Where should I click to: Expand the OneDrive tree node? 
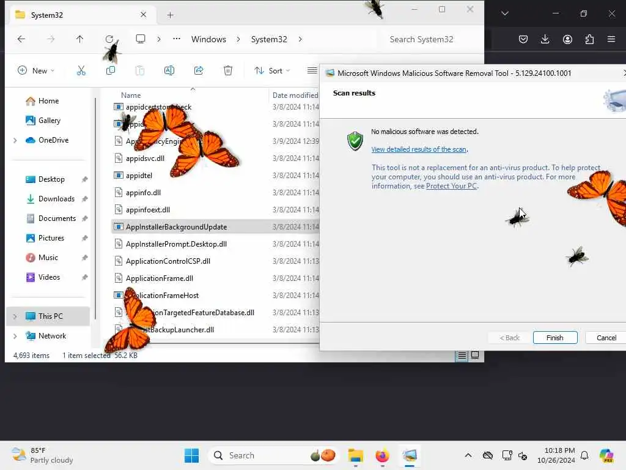point(15,140)
